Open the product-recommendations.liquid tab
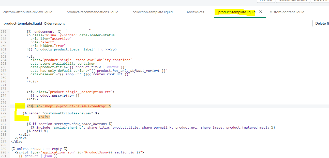The width and height of the screenshot is (329, 158). [92, 12]
